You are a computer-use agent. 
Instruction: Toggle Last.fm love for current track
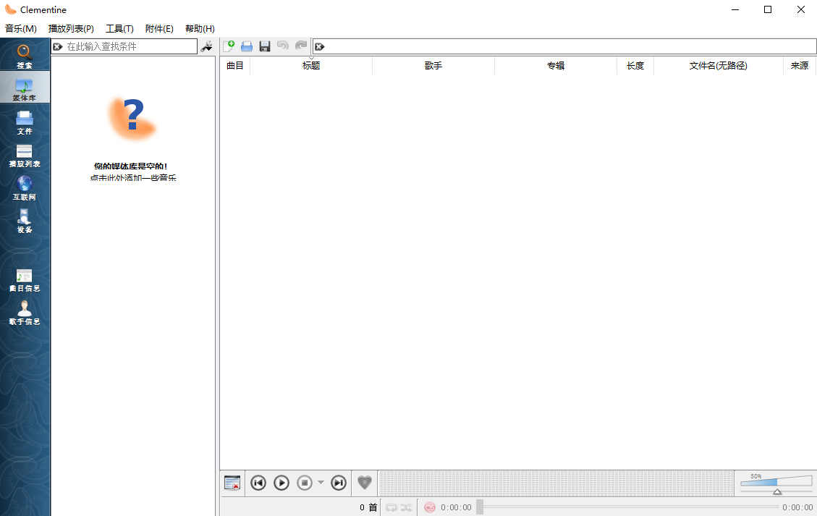click(365, 483)
